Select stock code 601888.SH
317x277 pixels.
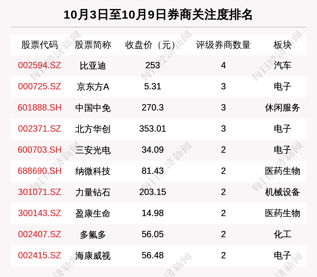[x=39, y=108]
